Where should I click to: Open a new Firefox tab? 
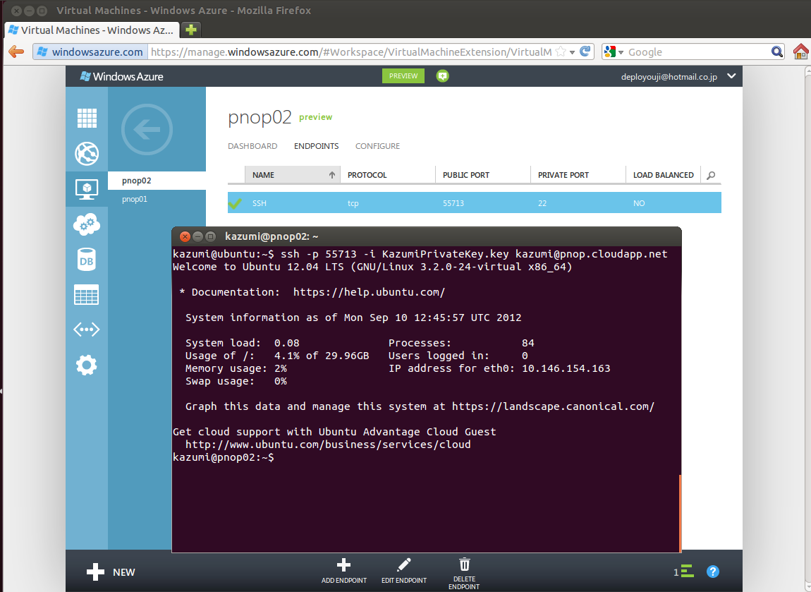[x=191, y=30]
